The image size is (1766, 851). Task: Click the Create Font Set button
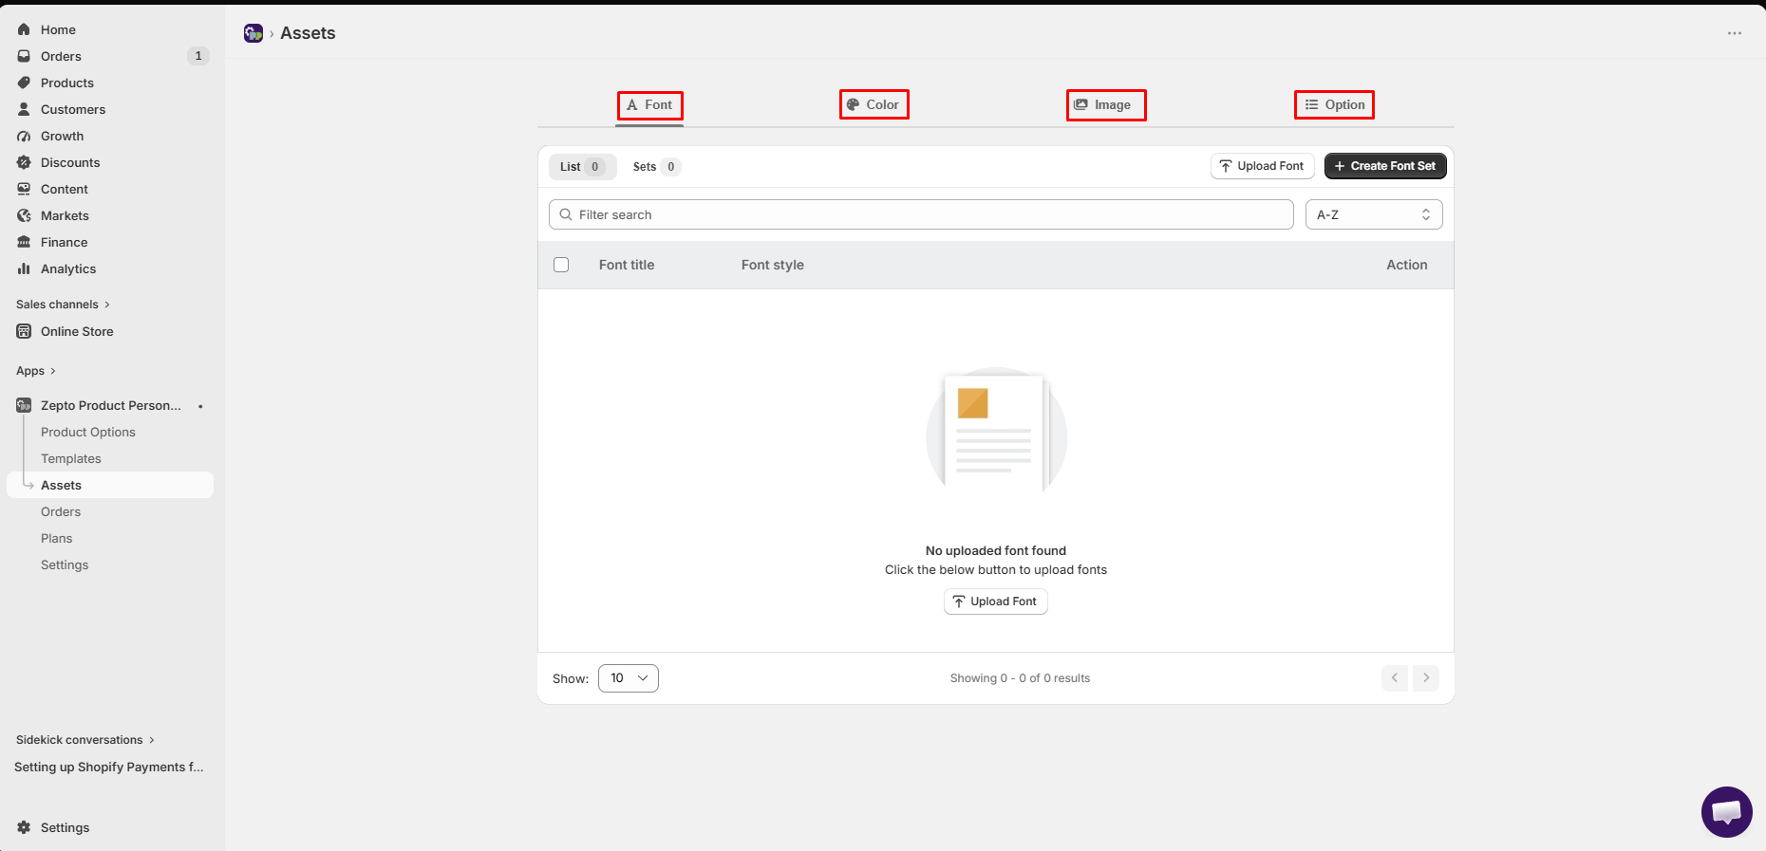(1385, 166)
